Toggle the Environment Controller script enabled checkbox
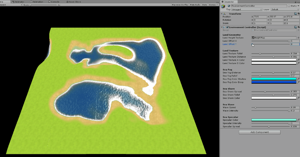This screenshot has height=157, width=300. pos(227,27)
